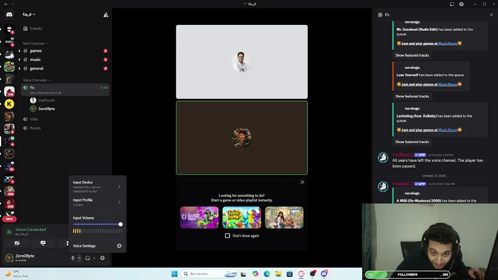The width and height of the screenshot is (498, 280).
Task: Open the server with the 390 badge
Action: [9, 191]
